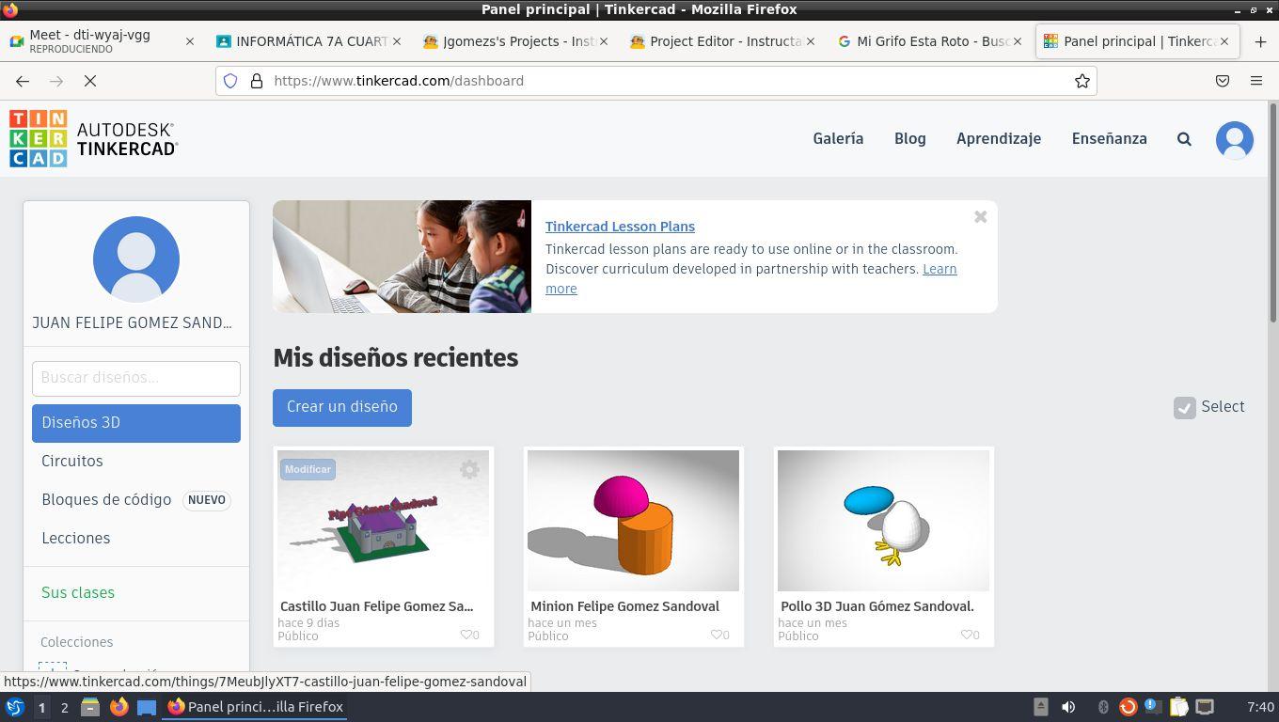This screenshot has height=722, width=1279.
Task: Close the Meet tab
Action: pos(190,41)
